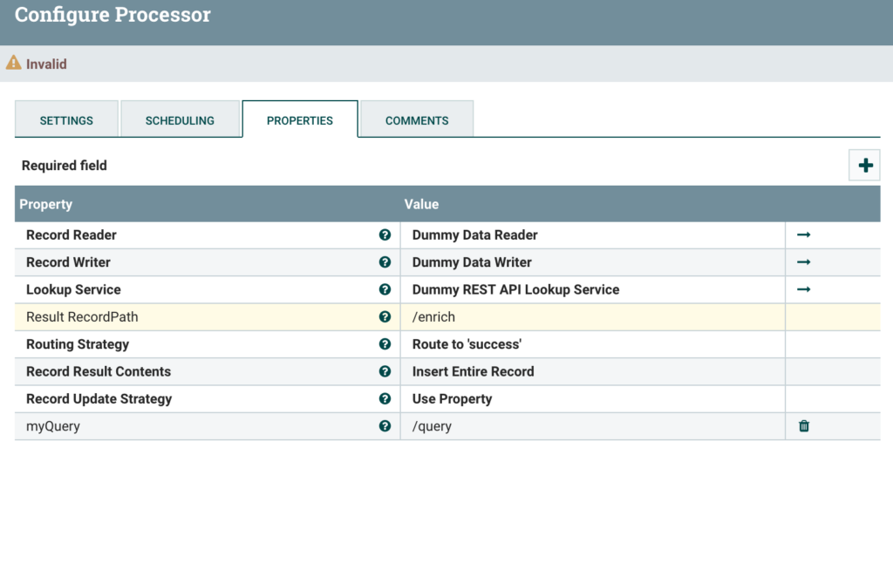Edit the /query value of myQuery

point(432,426)
